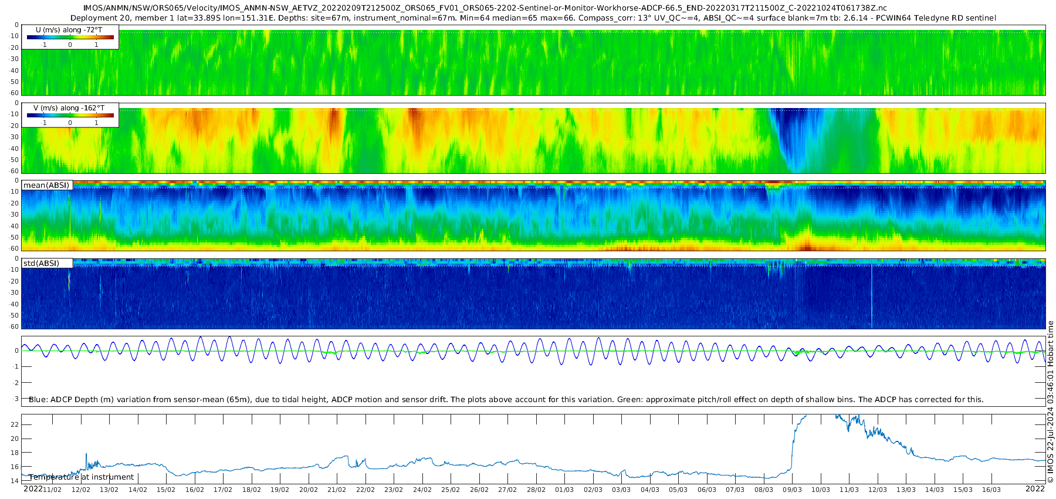
Task: Click the 2022 year label at bottom left
Action: [33, 488]
